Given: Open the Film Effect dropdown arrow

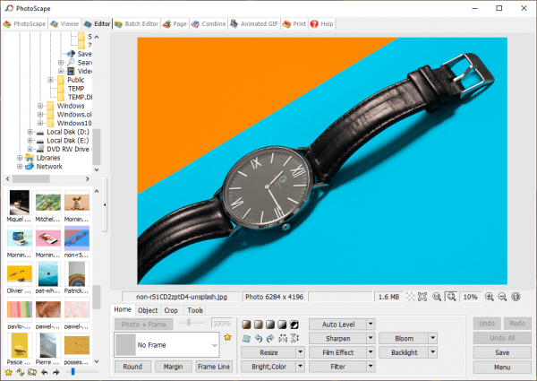Looking at the screenshot, I should click(x=371, y=352).
